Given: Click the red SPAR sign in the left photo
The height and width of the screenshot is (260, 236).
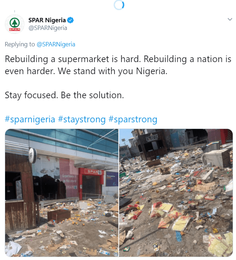Looking at the screenshot, I should point(94,171).
